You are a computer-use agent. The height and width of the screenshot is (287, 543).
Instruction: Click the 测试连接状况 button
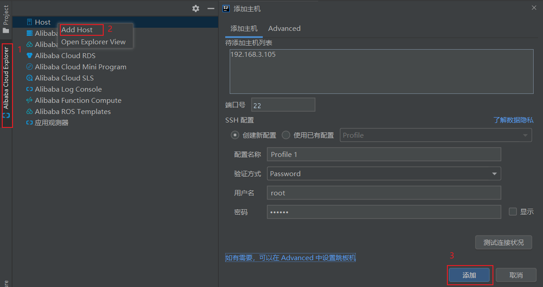pyautogui.click(x=503, y=242)
